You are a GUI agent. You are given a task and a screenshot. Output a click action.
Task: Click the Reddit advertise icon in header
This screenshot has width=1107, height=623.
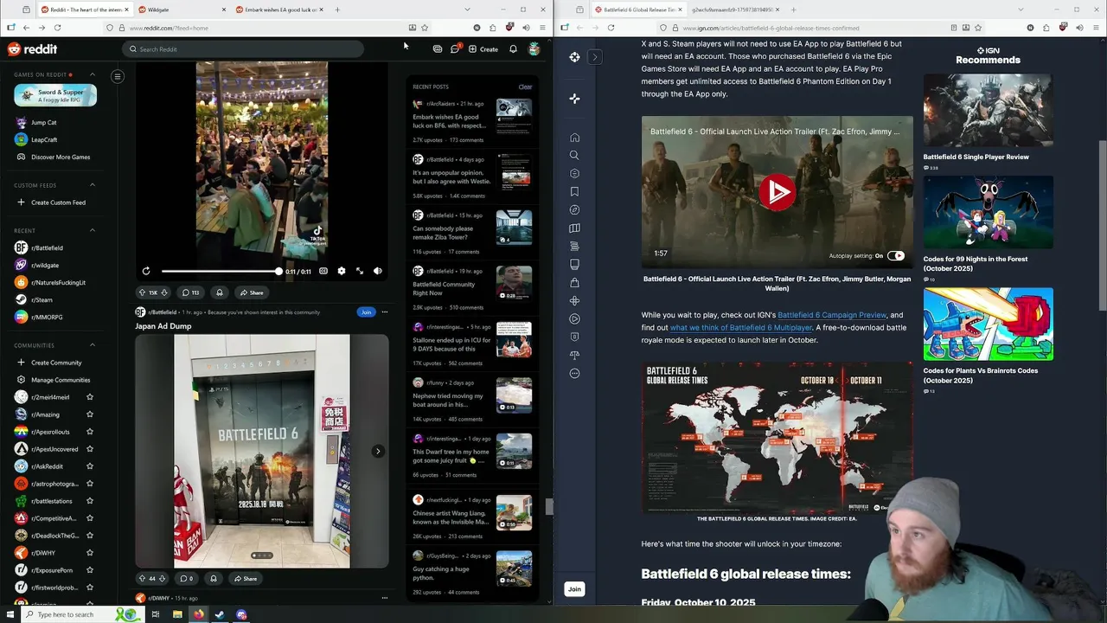pyautogui.click(x=437, y=49)
